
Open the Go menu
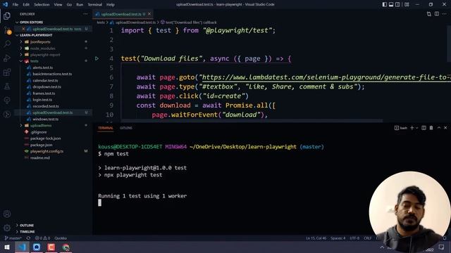[x=69, y=5]
